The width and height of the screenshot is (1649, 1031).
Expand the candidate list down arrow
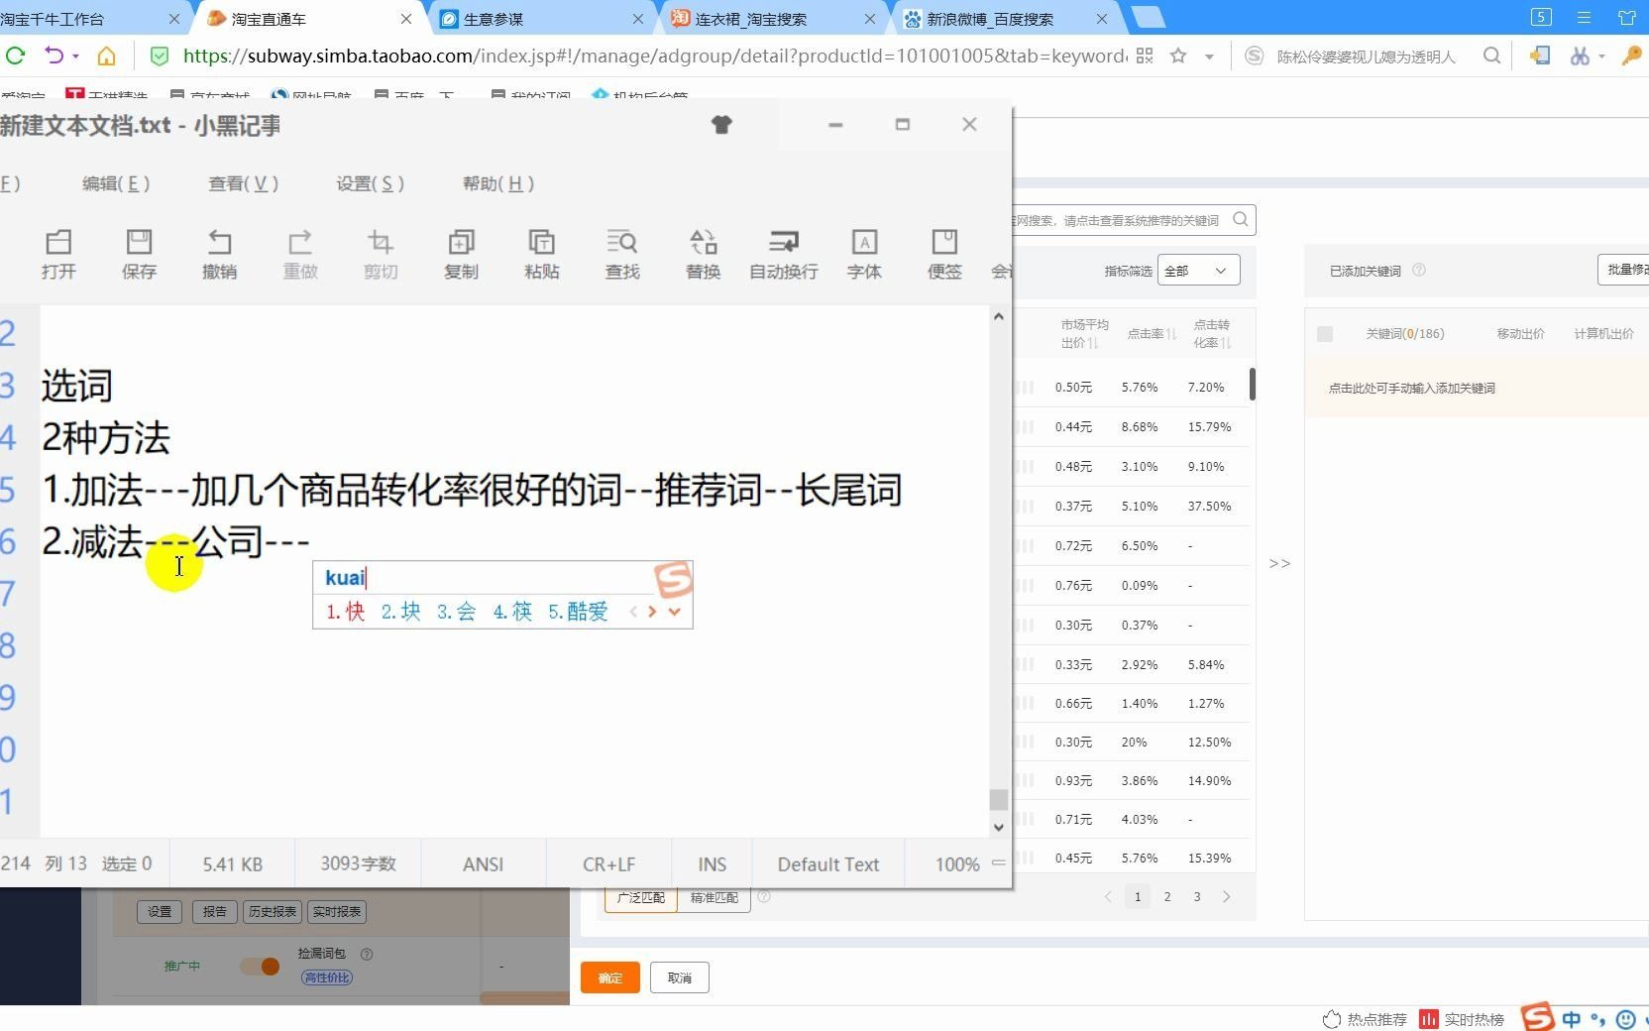(675, 612)
